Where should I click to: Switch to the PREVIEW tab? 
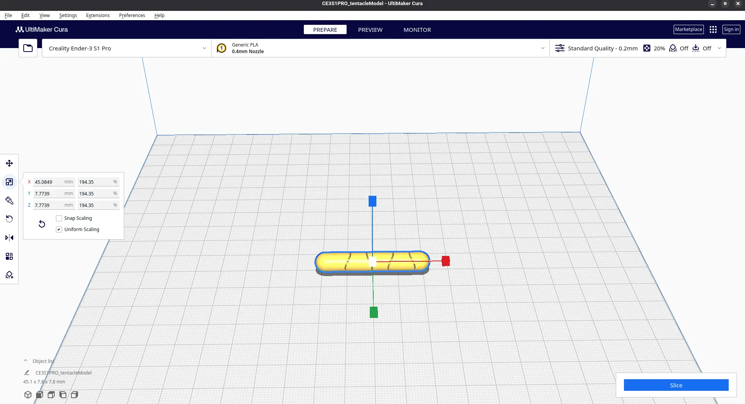[x=370, y=29]
